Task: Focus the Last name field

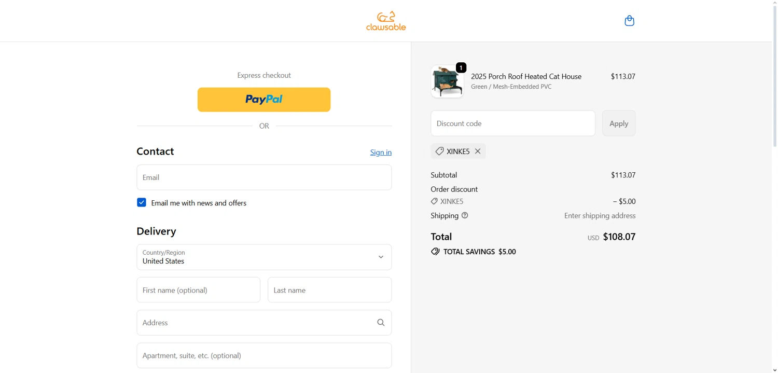Action: (329, 290)
